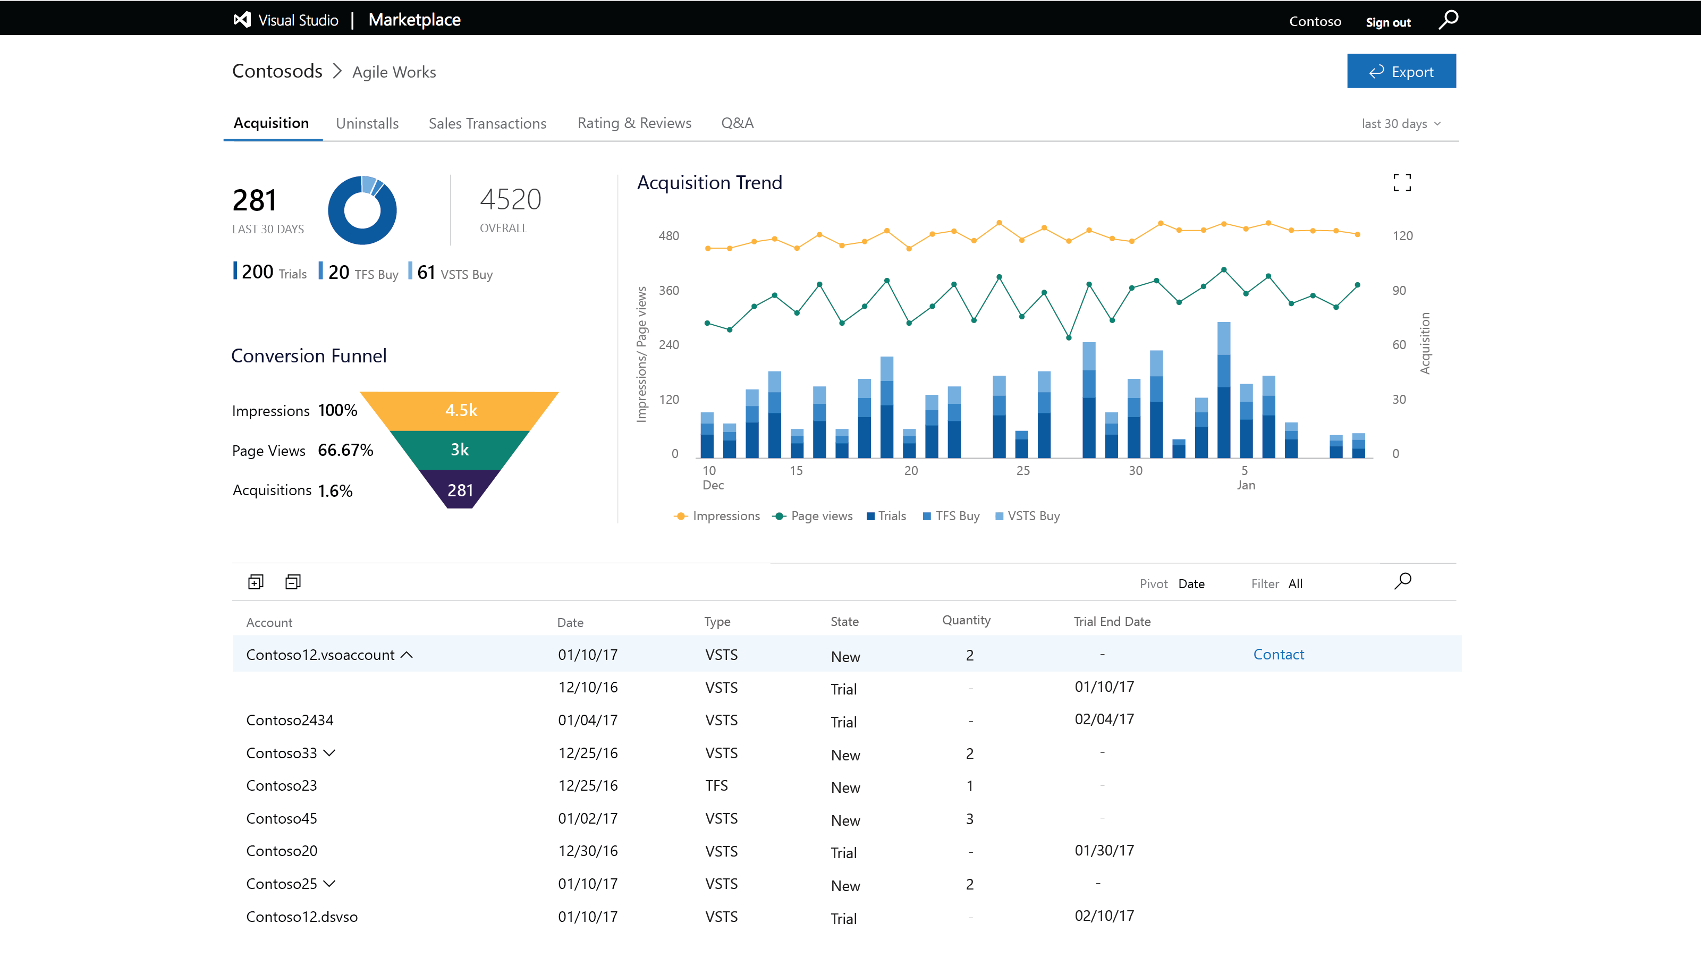The width and height of the screenshot is (1701, 957).
Task: Sort table by Date column header
Action: point(570,622)
